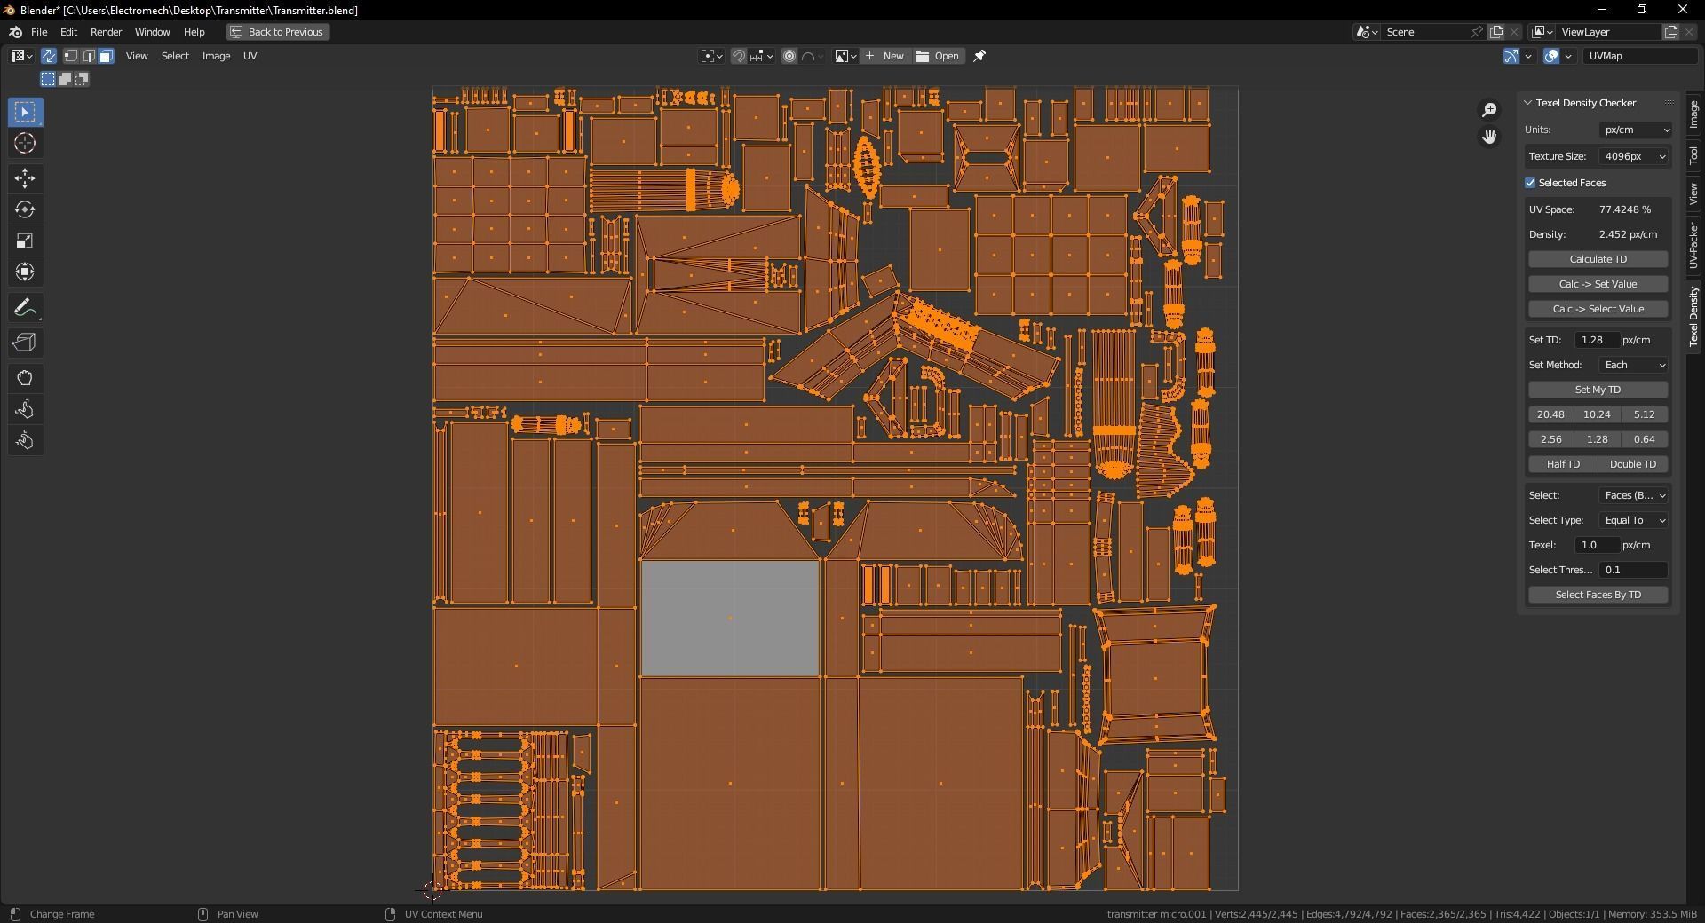Collapse the Texel Density Checker panel
Screen dimensions: 1705x923
coord(1528,103)
